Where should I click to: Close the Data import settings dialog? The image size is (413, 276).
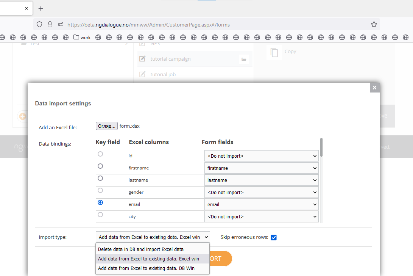point(374,88)
